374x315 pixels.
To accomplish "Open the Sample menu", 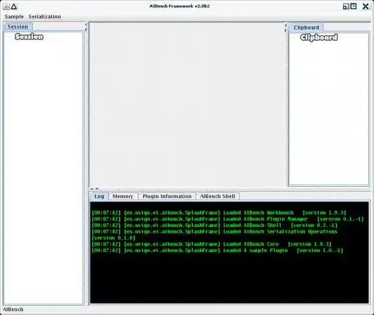I will pos(14,16).
